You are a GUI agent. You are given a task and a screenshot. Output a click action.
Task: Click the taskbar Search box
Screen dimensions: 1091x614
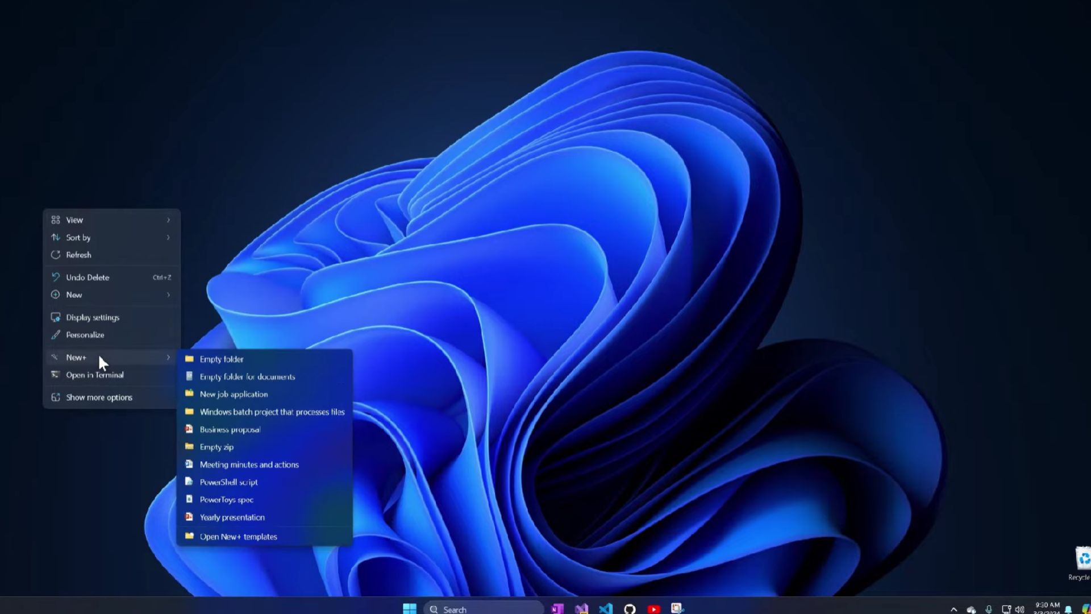coord(484,609)
